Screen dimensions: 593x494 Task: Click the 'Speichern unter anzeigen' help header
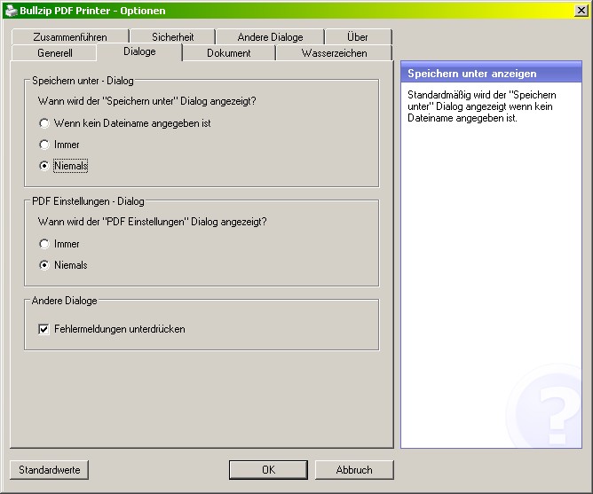coord(491,73)
